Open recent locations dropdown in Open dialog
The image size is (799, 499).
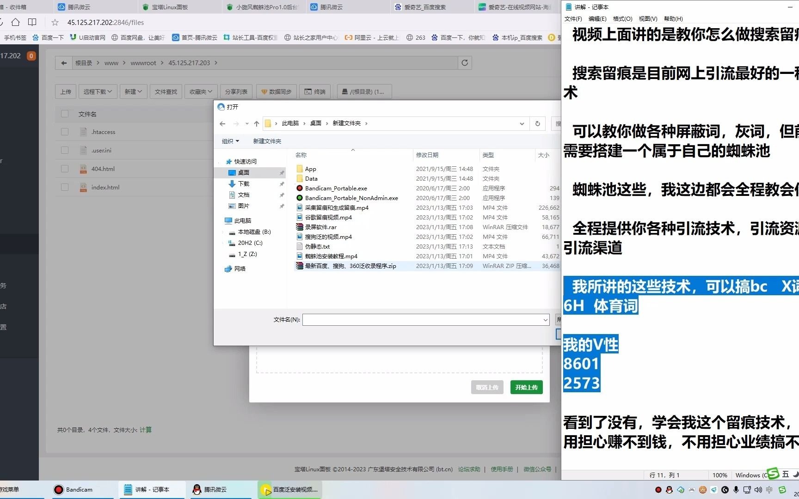247,123
